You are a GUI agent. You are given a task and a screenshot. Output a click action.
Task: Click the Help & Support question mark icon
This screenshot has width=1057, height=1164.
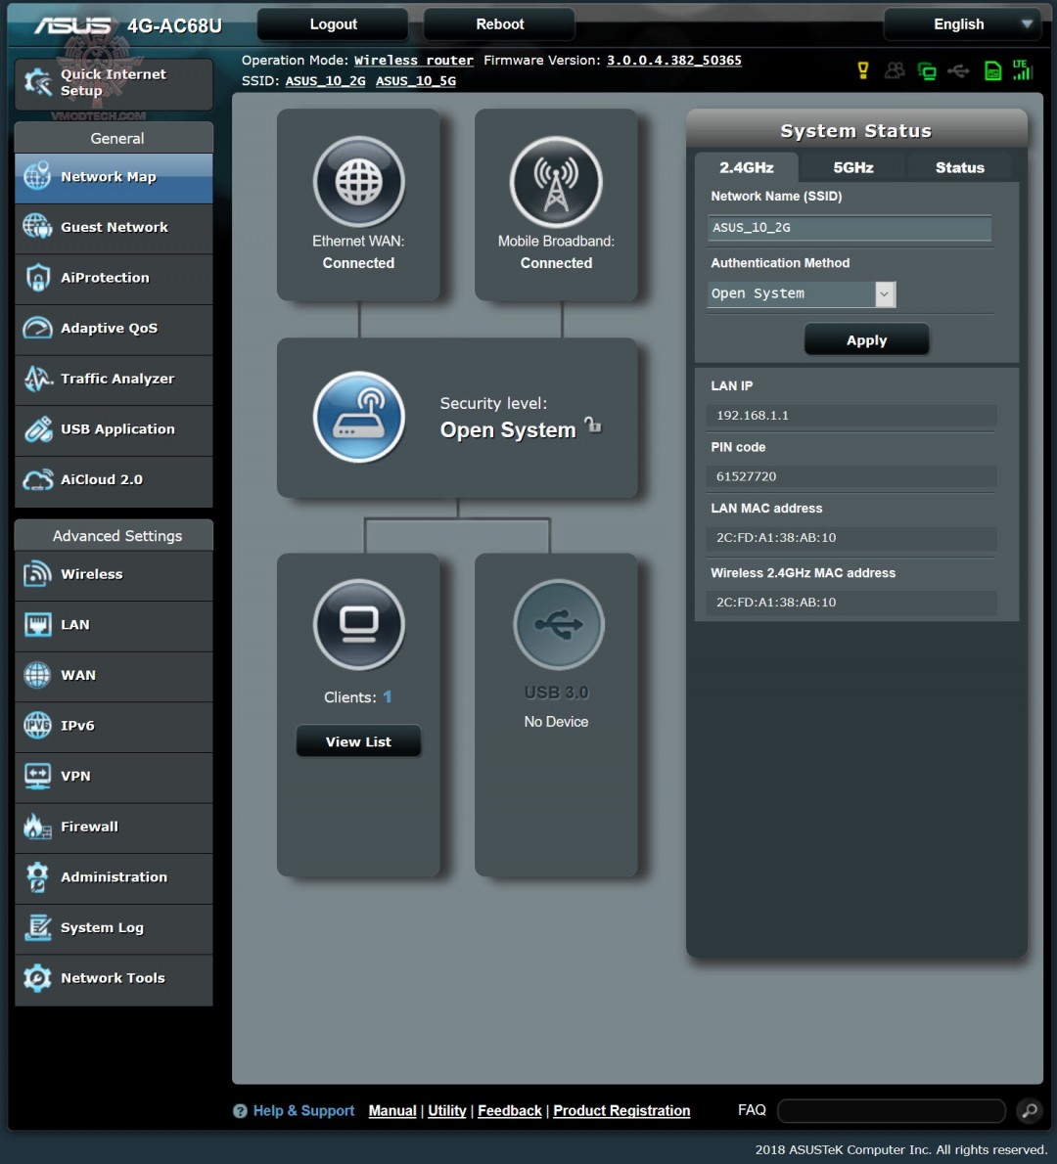tap(240, 1111)
